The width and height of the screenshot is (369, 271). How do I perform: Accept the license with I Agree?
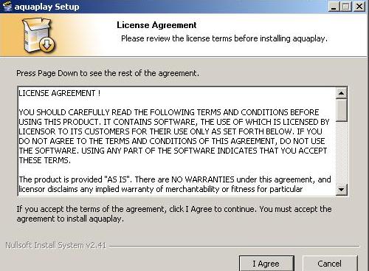tap(266, 264)
